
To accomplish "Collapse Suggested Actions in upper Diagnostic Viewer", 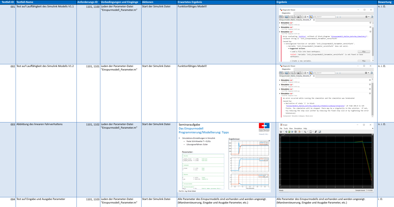I will (x=289, y=48).
